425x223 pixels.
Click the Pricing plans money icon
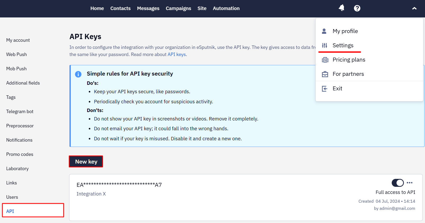(325, 60)
